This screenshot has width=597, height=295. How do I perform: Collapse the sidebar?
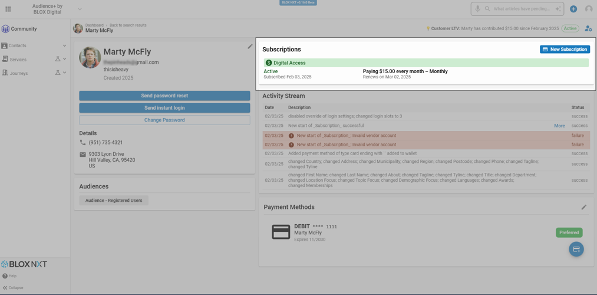[12, 288]
